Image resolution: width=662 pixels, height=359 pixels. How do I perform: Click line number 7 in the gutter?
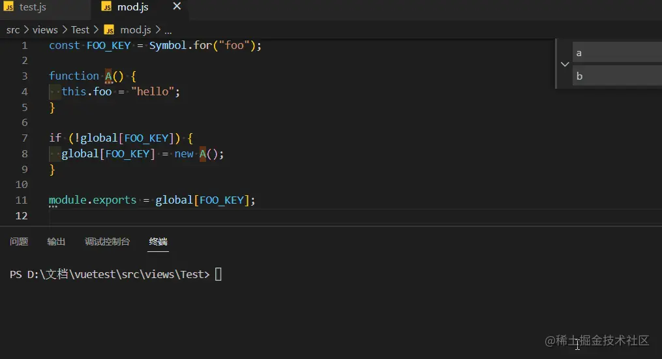tap(25, 138)
